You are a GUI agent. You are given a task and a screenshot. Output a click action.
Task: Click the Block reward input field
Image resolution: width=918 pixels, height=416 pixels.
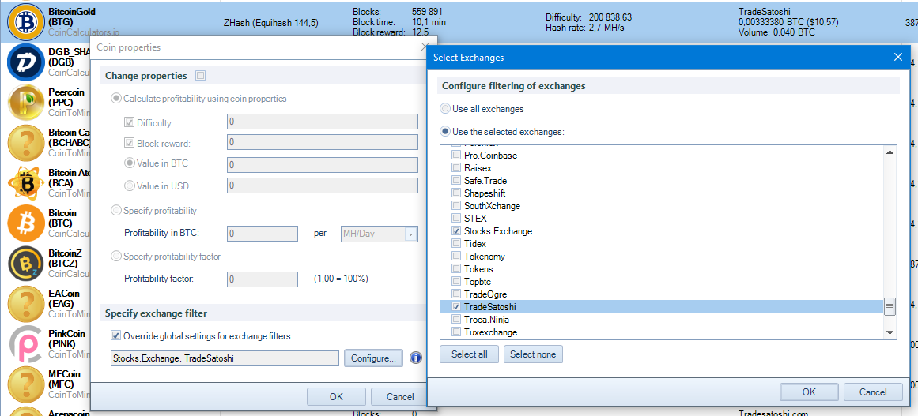323,142
